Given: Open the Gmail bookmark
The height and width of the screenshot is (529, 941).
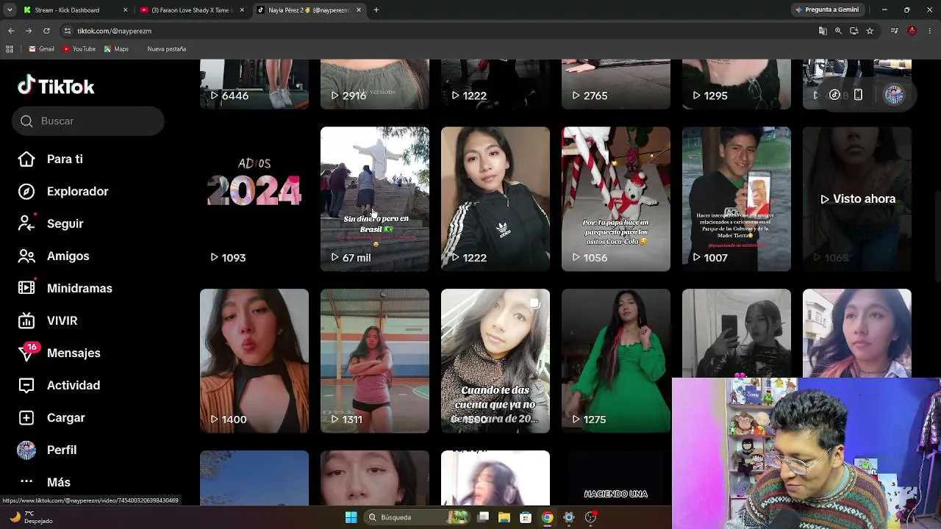Looking at the screenshot, I should (x=41, y=49).
